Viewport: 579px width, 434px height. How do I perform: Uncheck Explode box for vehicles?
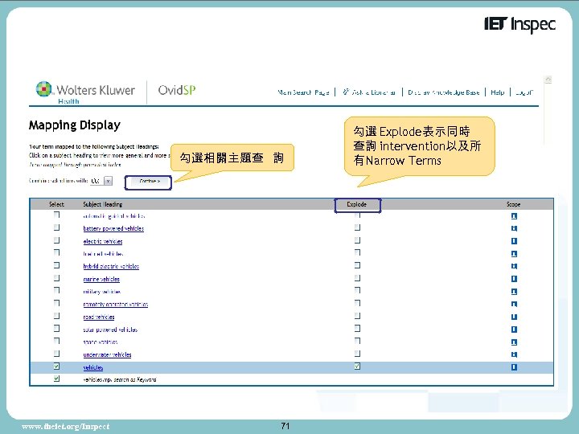click(357, 366)
